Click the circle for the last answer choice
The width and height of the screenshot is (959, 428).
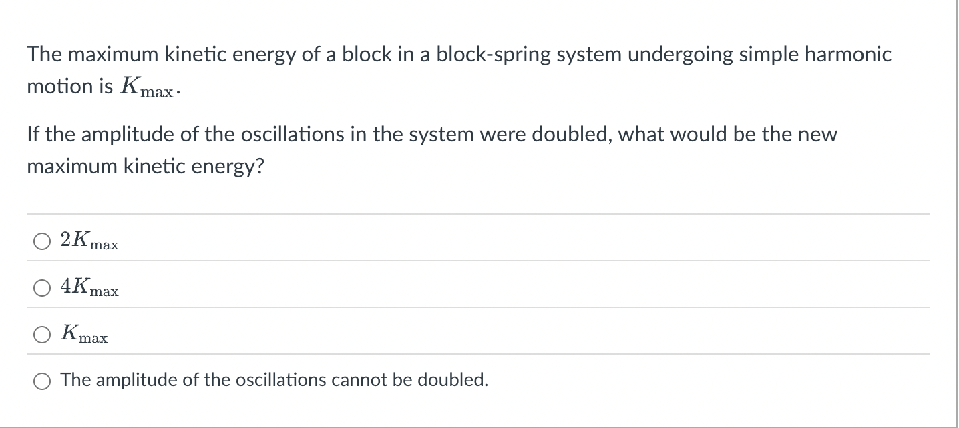click(x=41, y=381)
